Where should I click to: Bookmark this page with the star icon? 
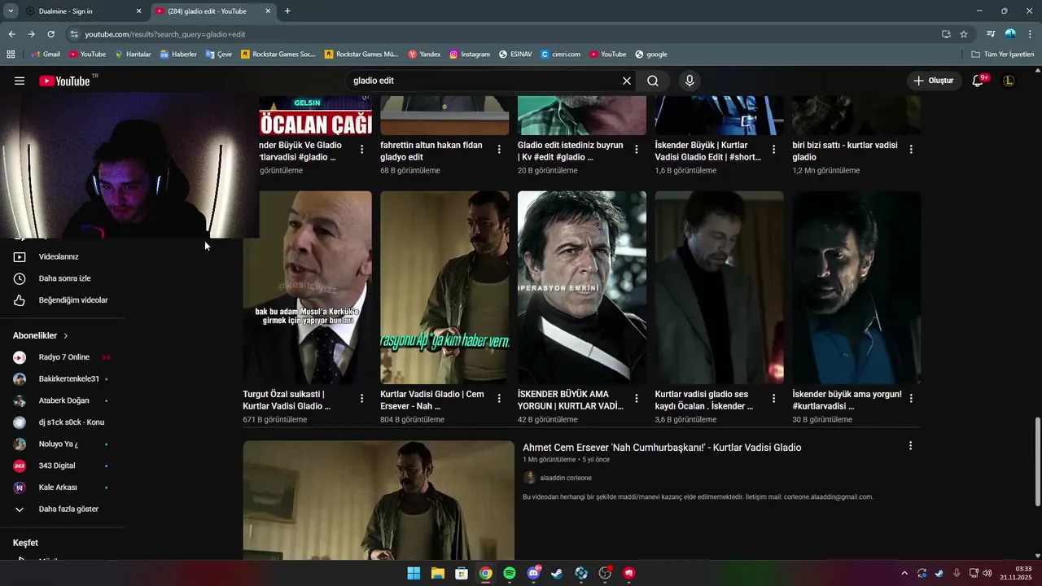(x=964, y=34)
